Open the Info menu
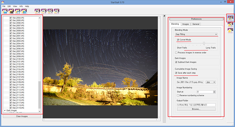 21,6
